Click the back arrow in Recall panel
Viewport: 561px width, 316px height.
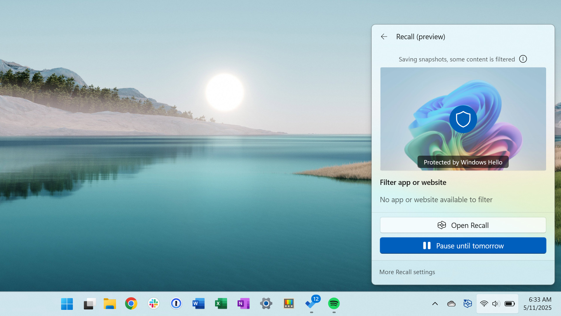tap(384, 36)
